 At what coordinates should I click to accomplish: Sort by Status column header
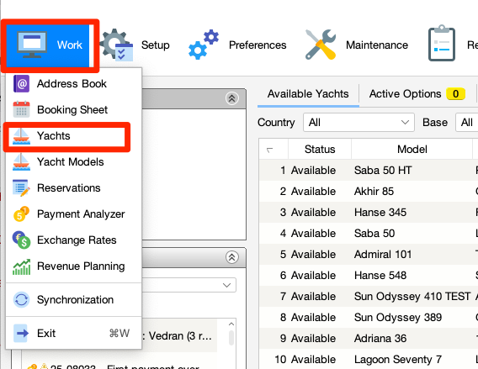click(x=320, y=149)
